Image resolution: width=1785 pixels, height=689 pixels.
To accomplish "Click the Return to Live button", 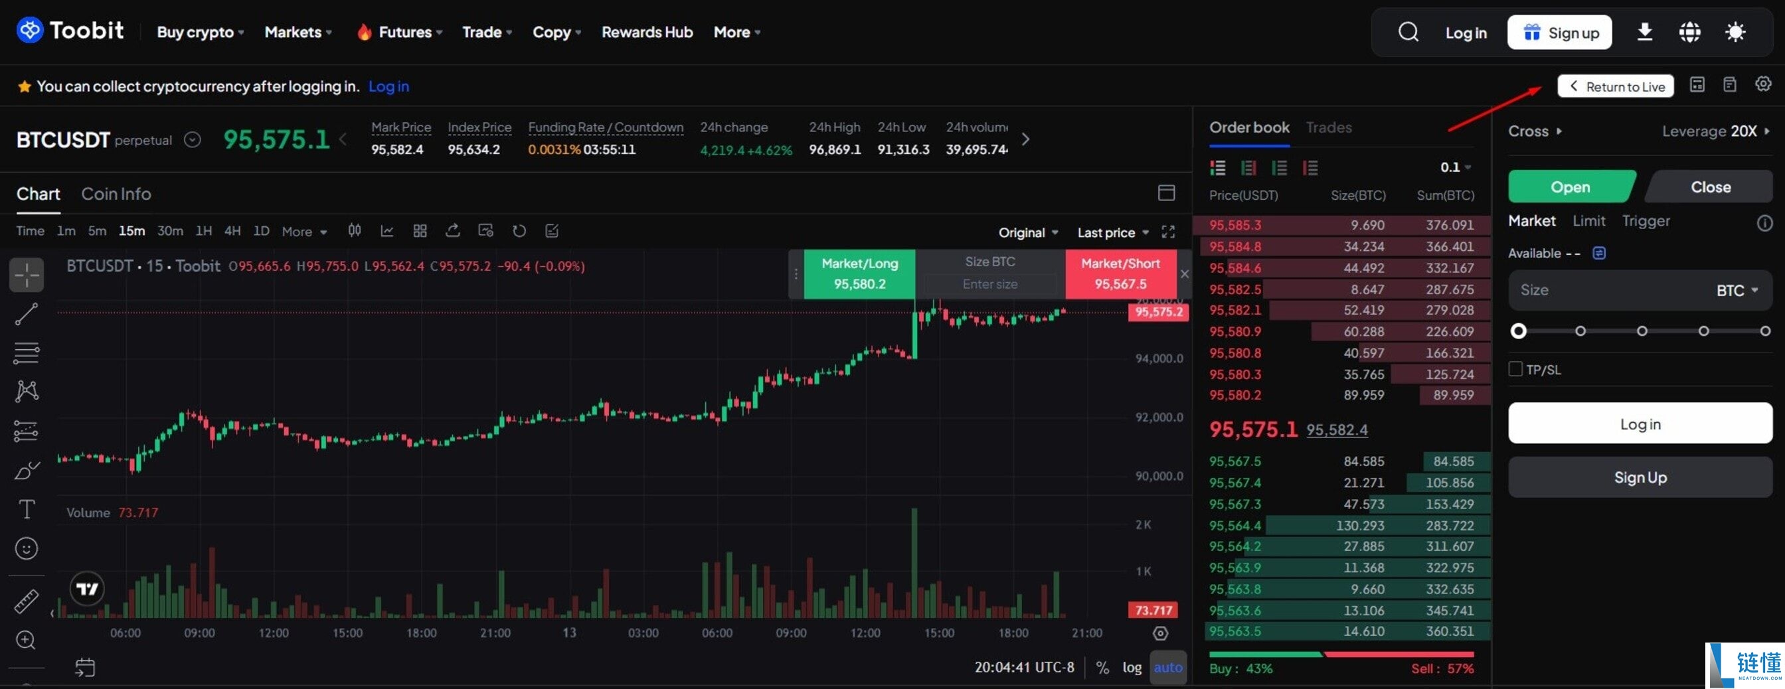I will 1615,86.
